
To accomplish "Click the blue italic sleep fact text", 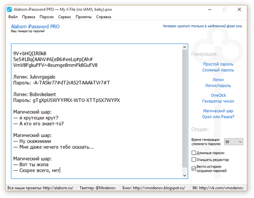I will tap(202, 26).
